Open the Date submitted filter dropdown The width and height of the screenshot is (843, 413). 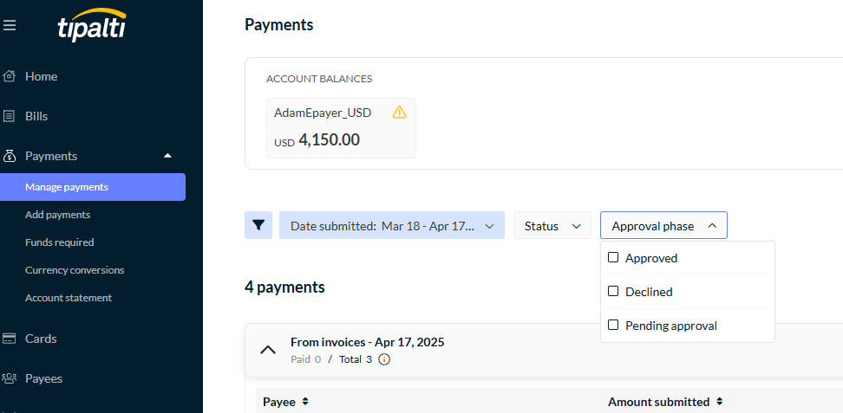(392, 225)
